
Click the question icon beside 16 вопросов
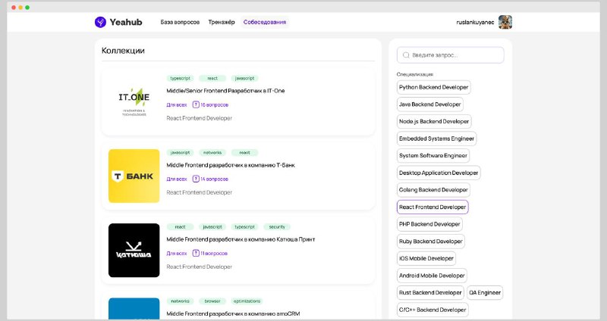tap(196, 104)
